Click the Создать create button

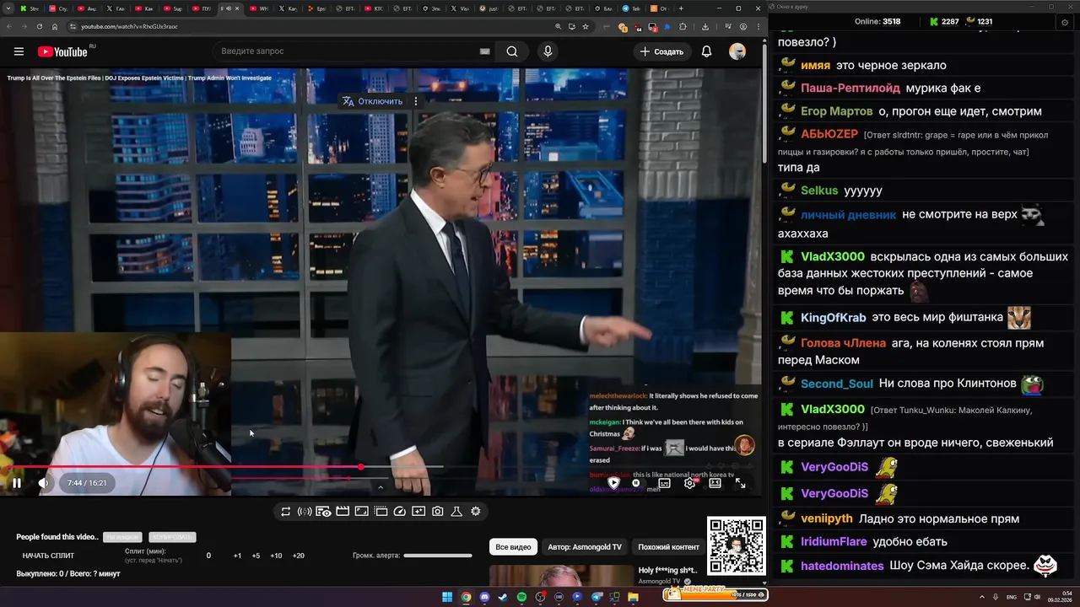(x=661, y=51)
